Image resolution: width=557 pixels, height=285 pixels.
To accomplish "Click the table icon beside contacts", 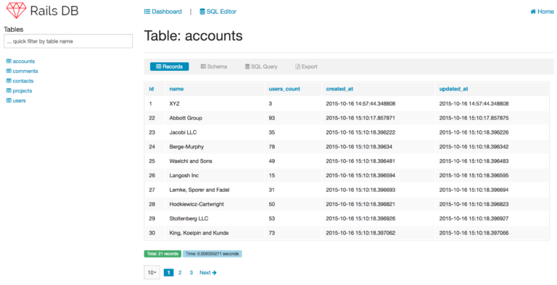I will coord(9,81).
